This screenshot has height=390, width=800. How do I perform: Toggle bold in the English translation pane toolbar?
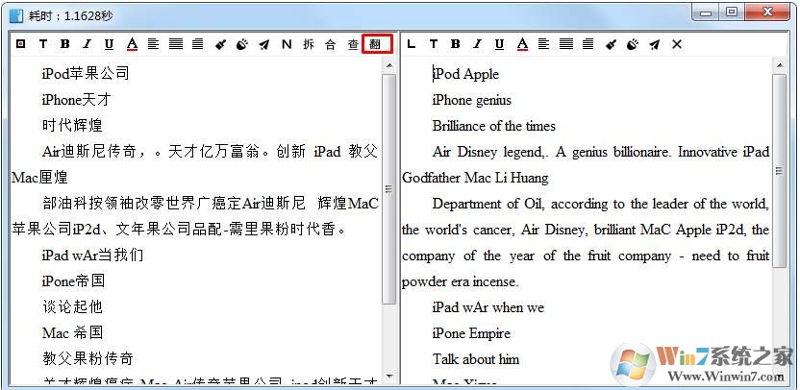pyautogui.click(x=456, y=44)
